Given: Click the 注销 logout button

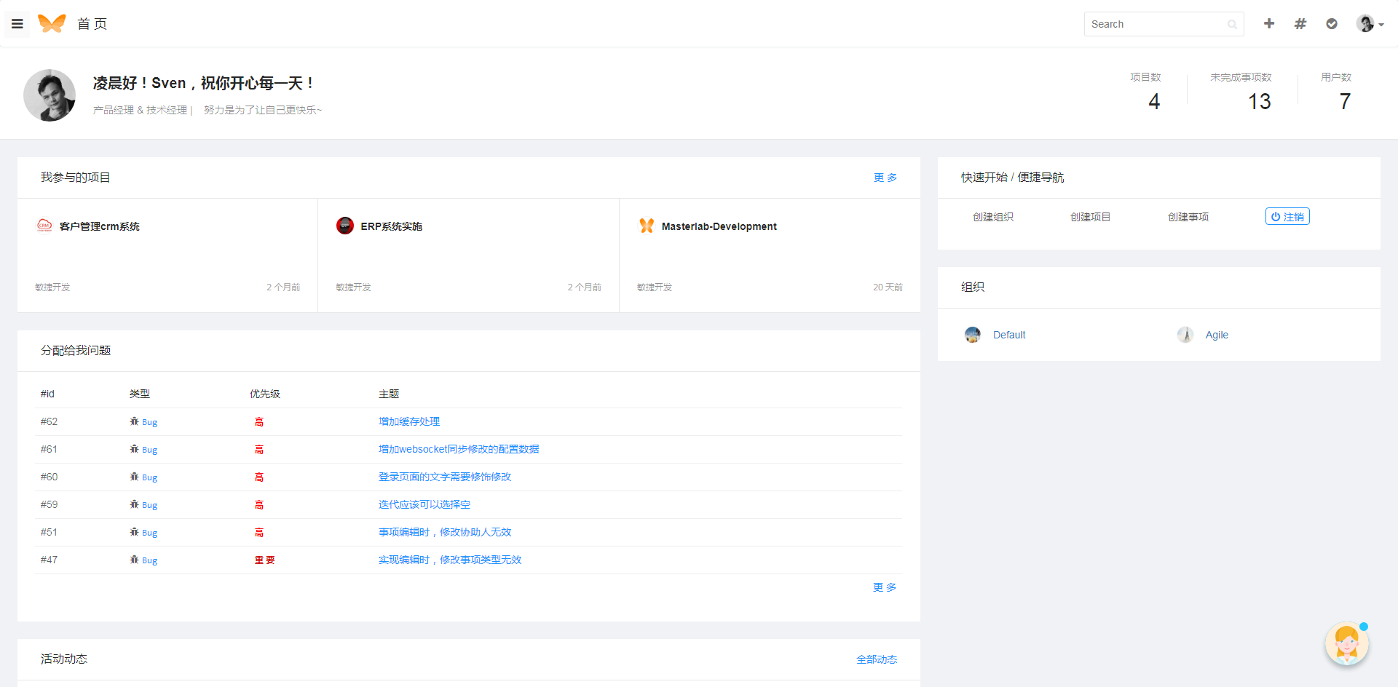Looking at the screenshot, I should (1287, 216).
